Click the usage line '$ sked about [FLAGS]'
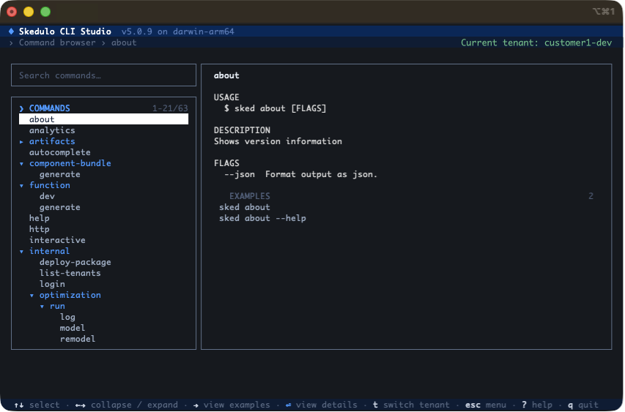Viewport: 625px width, 412px height. coord(275,108)
